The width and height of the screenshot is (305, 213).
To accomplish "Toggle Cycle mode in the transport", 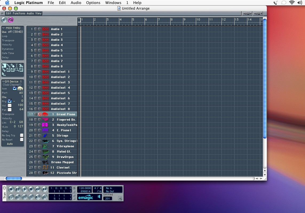I will point(11,197).
